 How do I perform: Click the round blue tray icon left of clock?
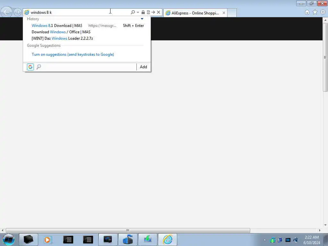point(296,240)
